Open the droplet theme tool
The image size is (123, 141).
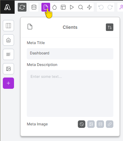pyautogui.click(x=54, y=7)
